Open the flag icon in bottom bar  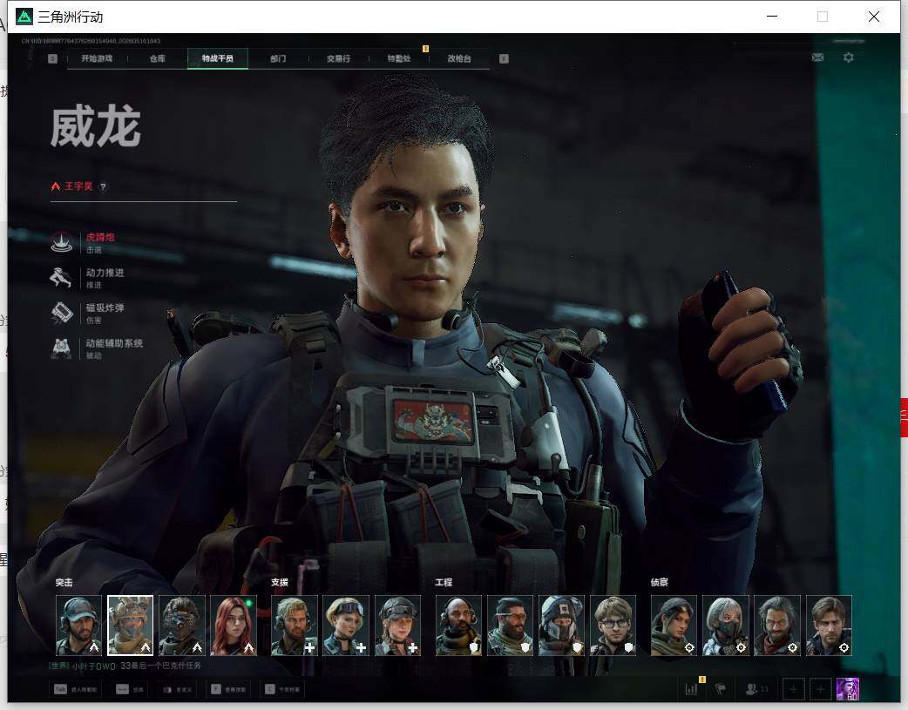721,689
